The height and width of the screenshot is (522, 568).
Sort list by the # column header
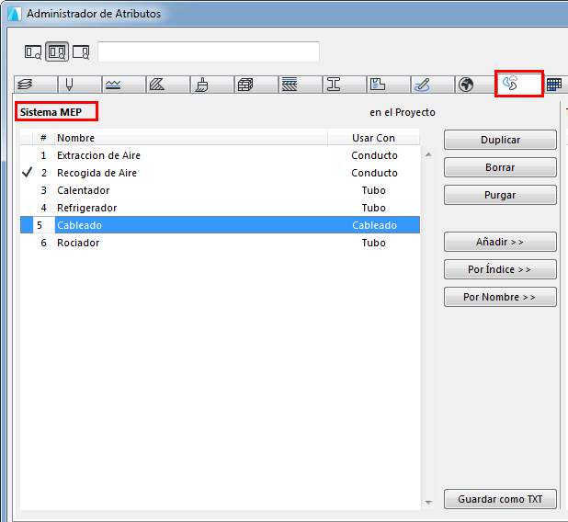pos(43,138)
